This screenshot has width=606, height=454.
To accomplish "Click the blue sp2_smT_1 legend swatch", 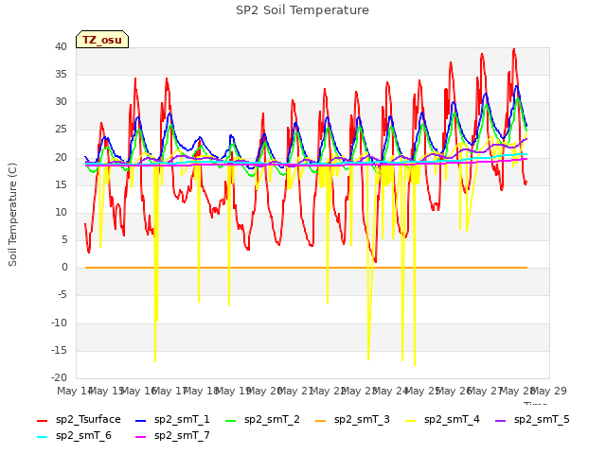I will point(141,420).
